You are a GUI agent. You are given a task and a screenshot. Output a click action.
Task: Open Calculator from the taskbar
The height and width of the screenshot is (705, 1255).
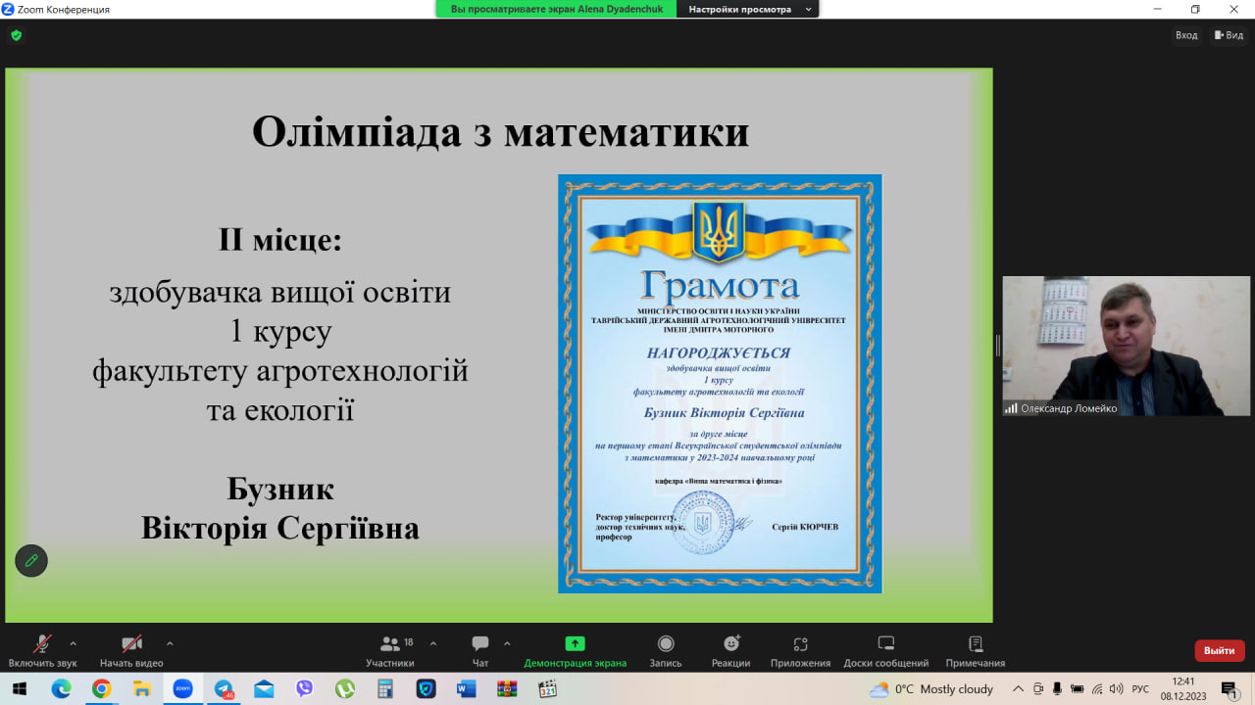click(x=385, y=688)
